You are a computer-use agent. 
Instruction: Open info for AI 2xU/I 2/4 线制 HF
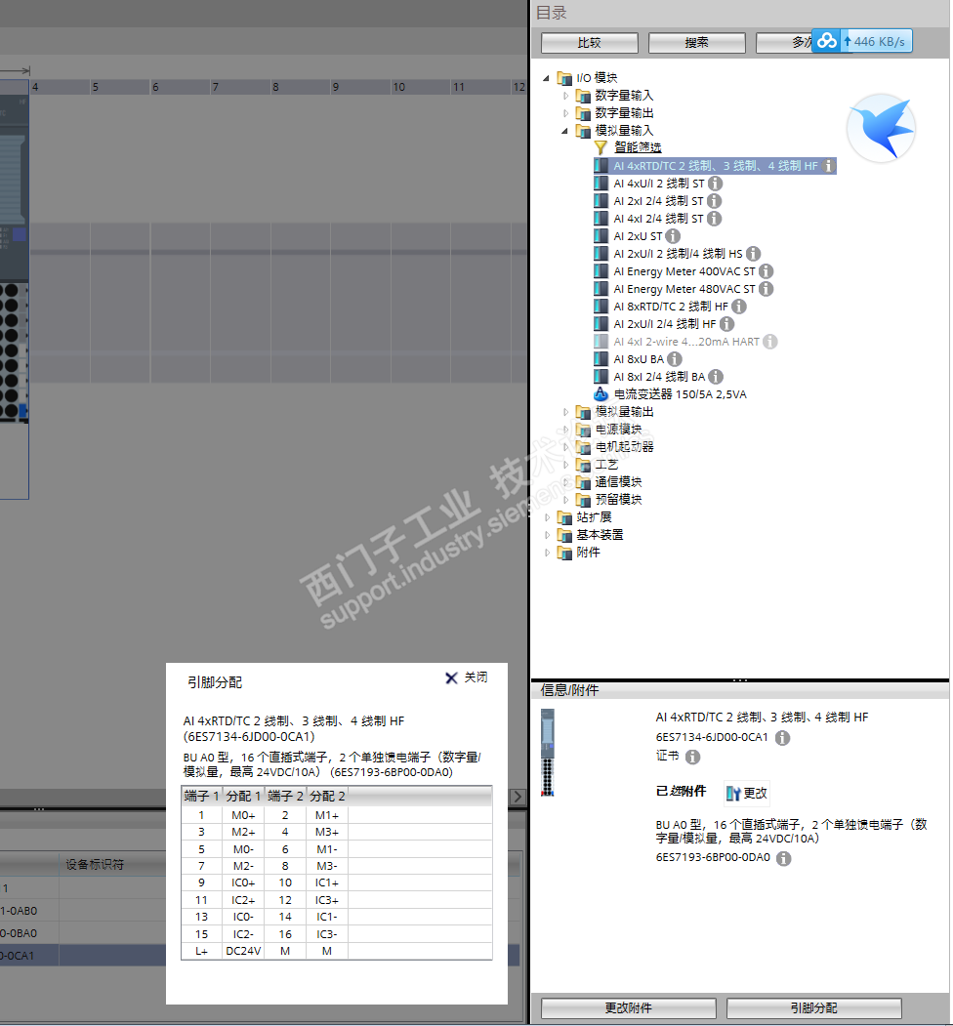726,324
